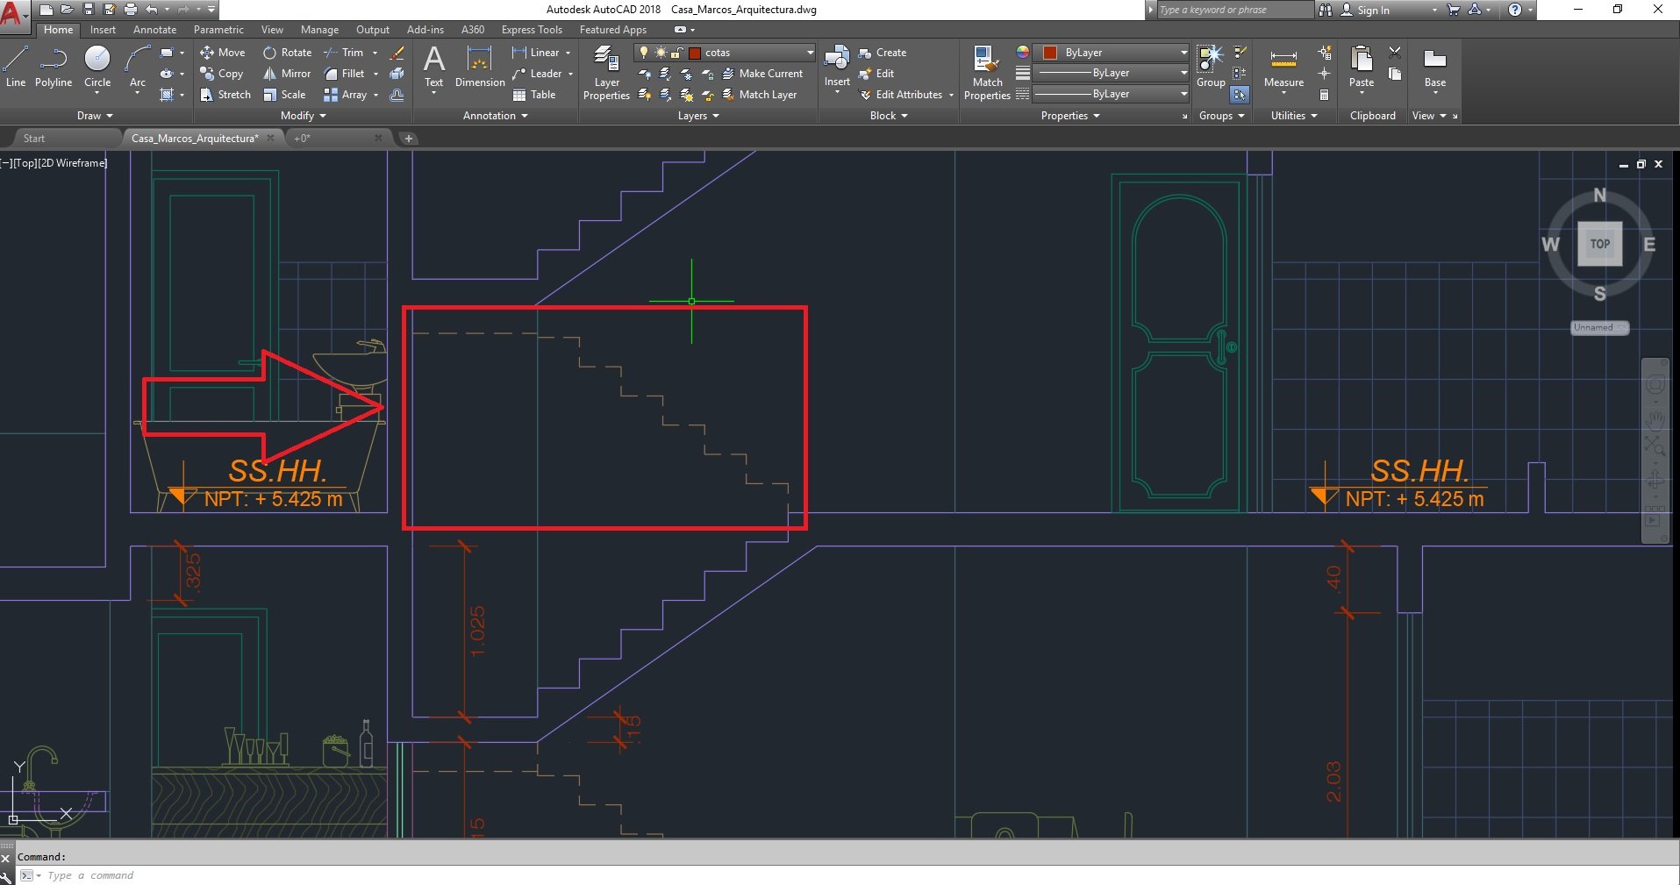
Task: Open the Linear dimension dropdown arrow
Action: coord(568,53)
